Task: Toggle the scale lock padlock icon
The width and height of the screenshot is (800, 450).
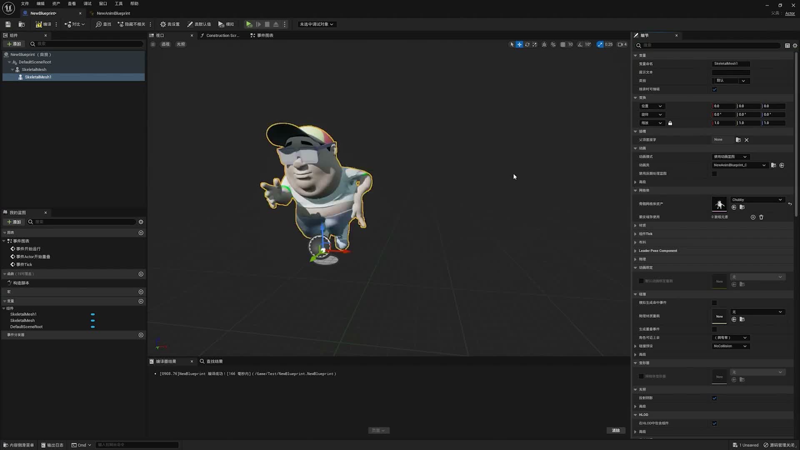Action: [670, 123]
